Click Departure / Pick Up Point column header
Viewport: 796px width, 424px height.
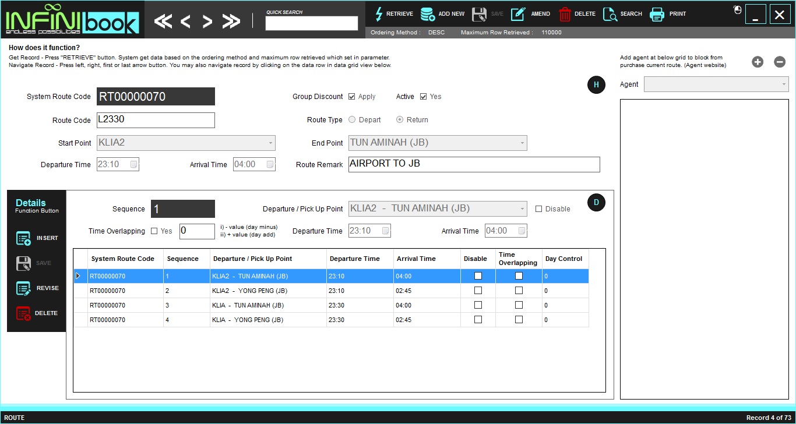point(268,259)
